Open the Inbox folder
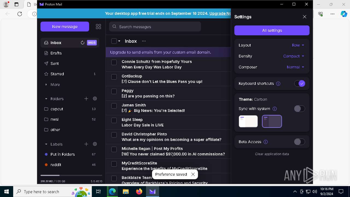Screen dimensions: 350x197 (70, 43)
